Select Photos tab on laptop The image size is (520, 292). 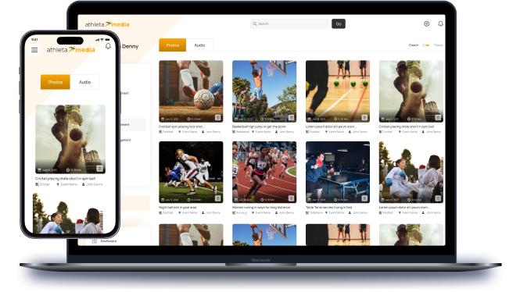(x=173, y=45)
